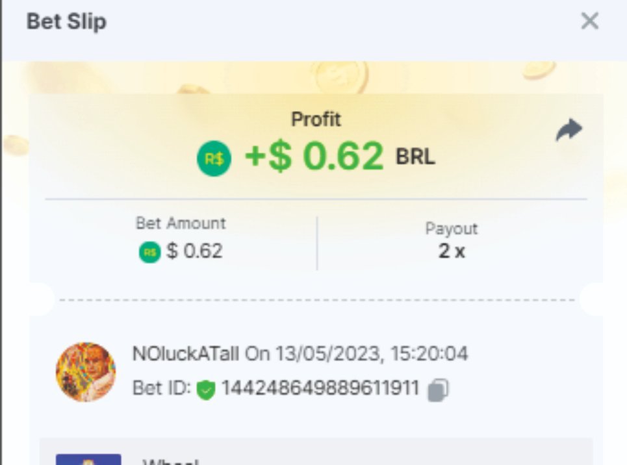The height and width of the screenshot is (465, 627).
Task: Click the green verified shield icon
Action: [206, 390]
